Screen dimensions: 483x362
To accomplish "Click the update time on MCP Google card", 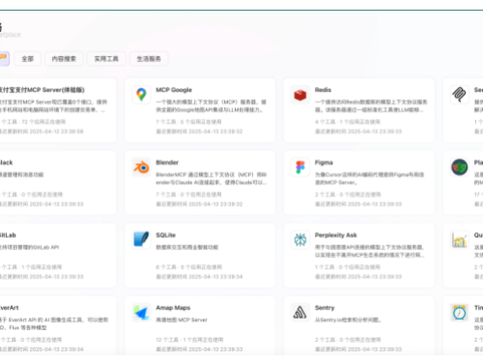I will (x=199, y=131).
